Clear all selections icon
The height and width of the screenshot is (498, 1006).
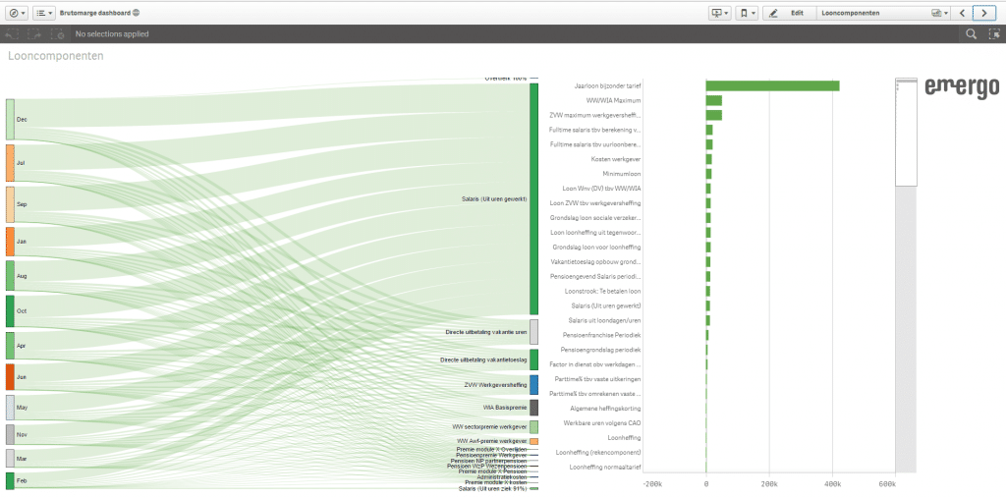[x=58, y=34]
